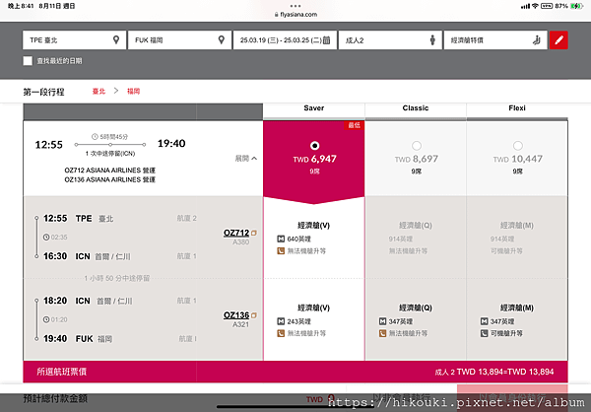Click the A380 aircraft type text
The width and height of the screenshot is (591, 412).
point(241,242)
